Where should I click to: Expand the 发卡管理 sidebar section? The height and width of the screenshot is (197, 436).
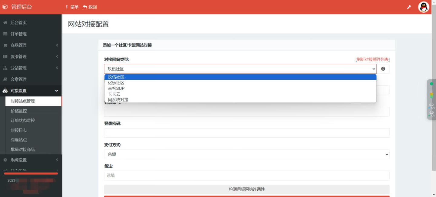[x=30, y=57]
